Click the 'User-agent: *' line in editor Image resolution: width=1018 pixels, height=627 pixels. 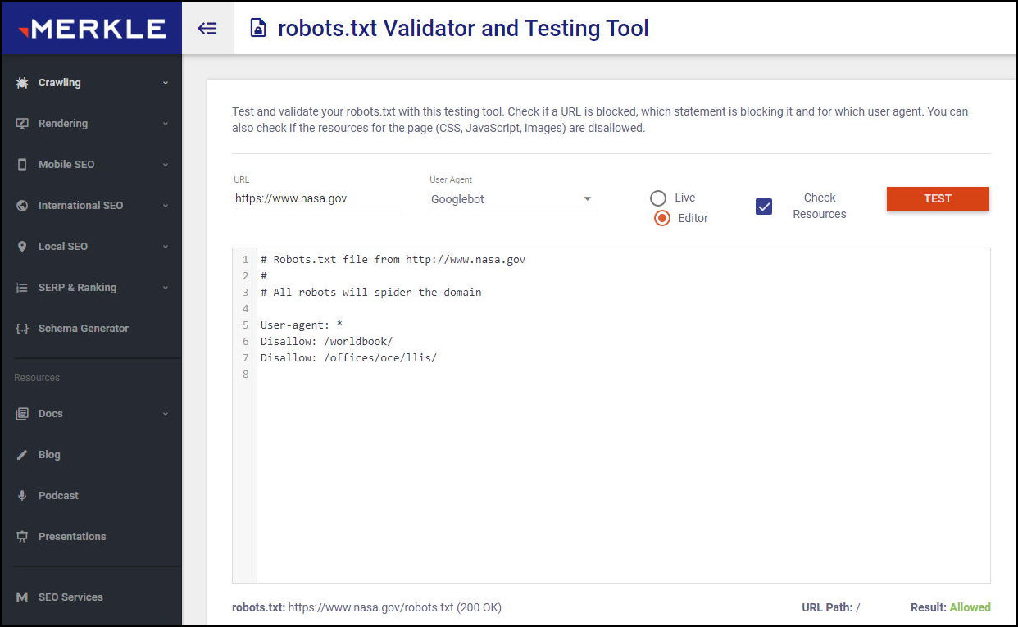click(x=302, y=325)
